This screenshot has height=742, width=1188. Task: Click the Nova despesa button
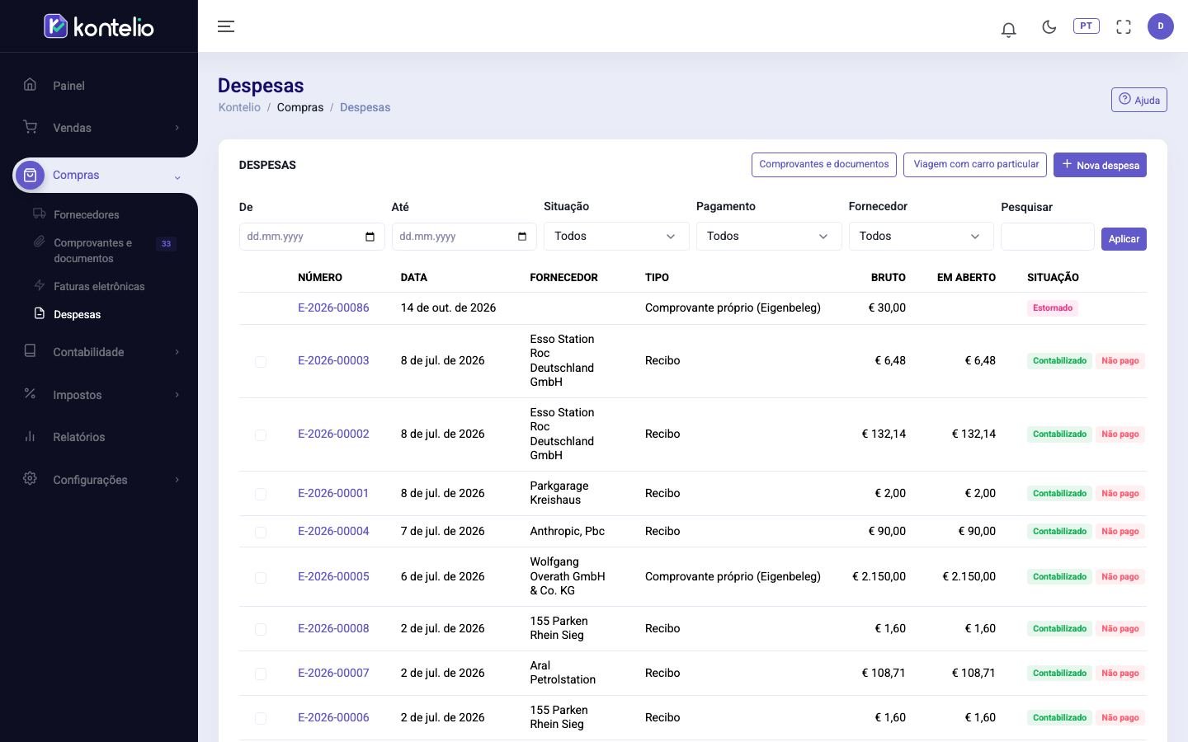[x=1100, y=165]
